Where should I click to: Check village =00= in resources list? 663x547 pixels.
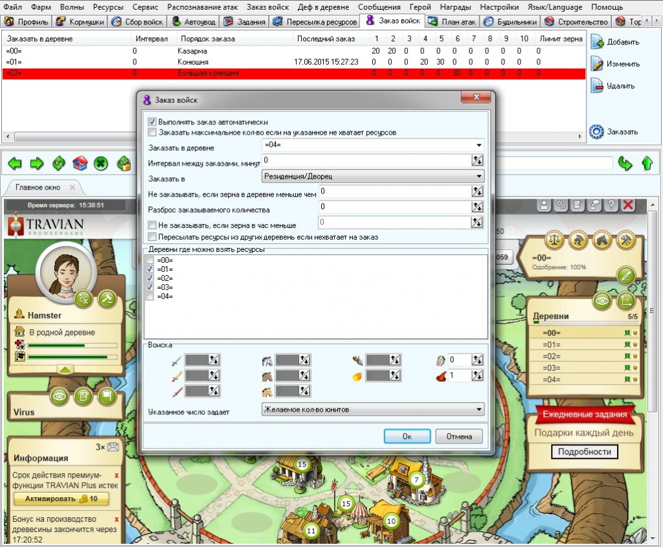[150, 260]
